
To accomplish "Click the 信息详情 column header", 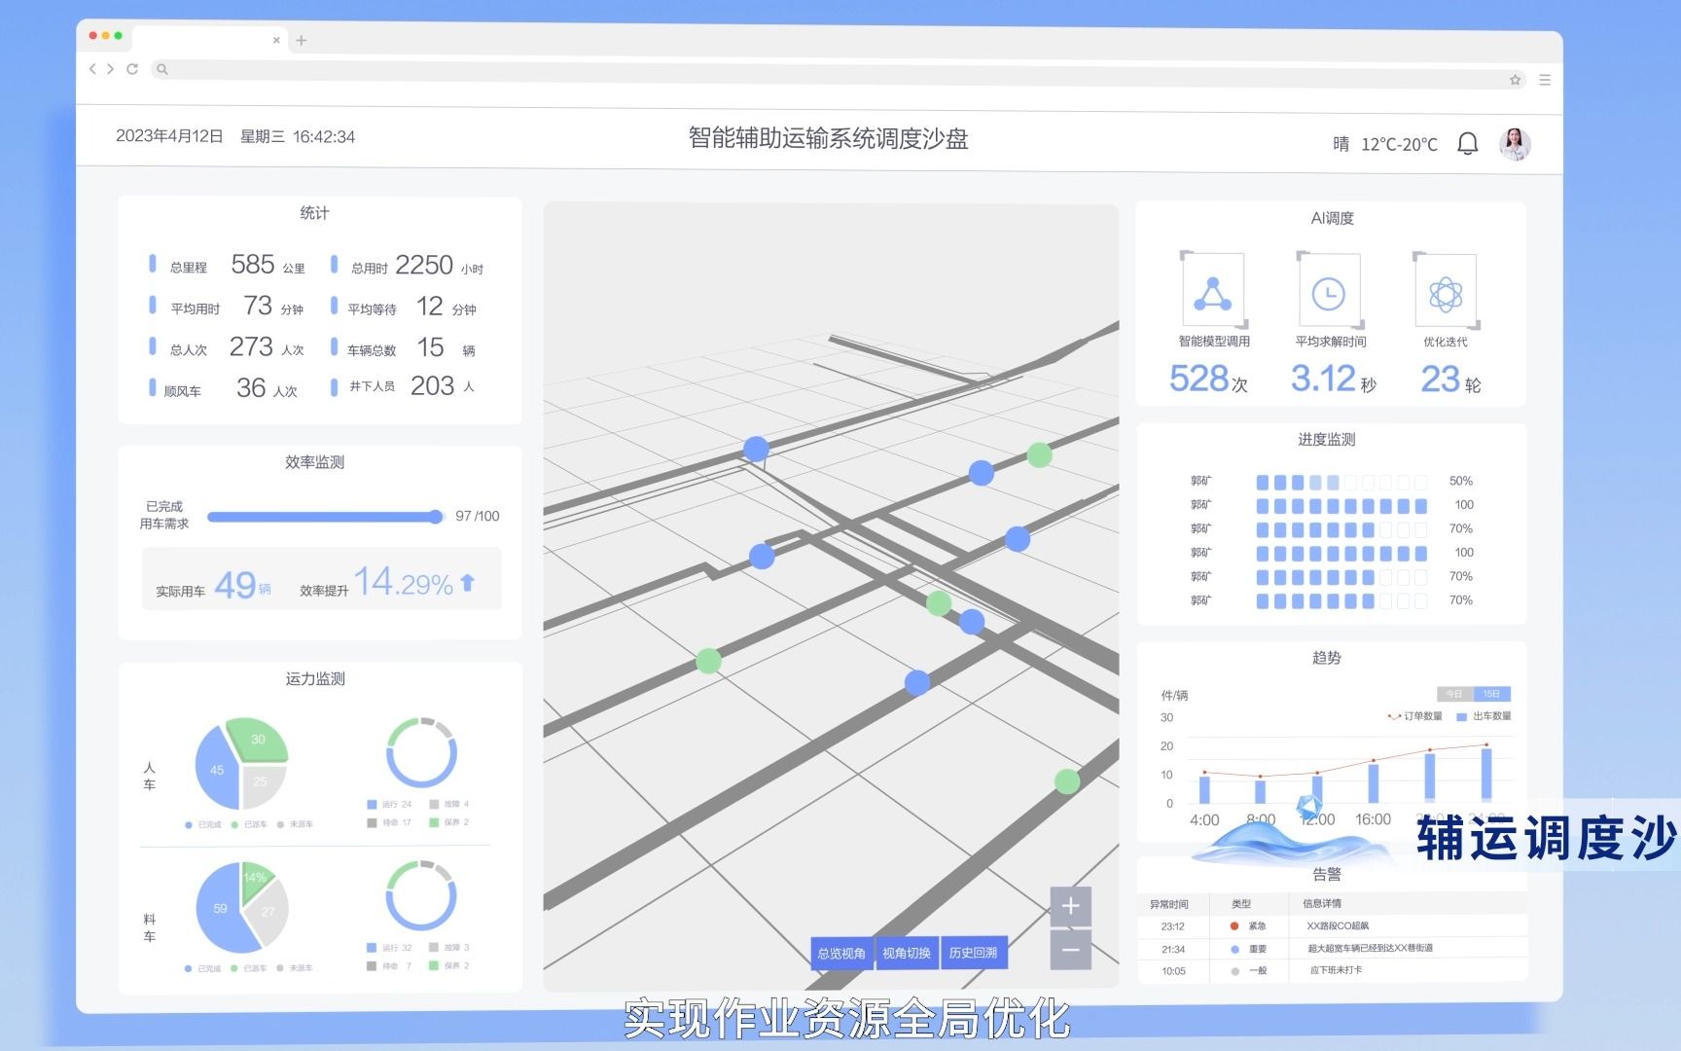I will (1322, 904).
